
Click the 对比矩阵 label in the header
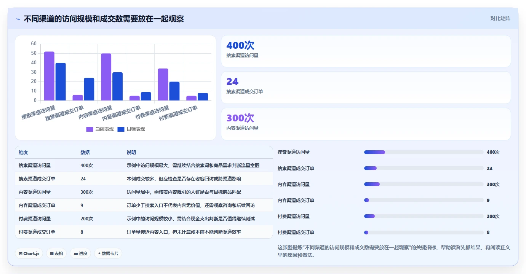coord(500,18)
